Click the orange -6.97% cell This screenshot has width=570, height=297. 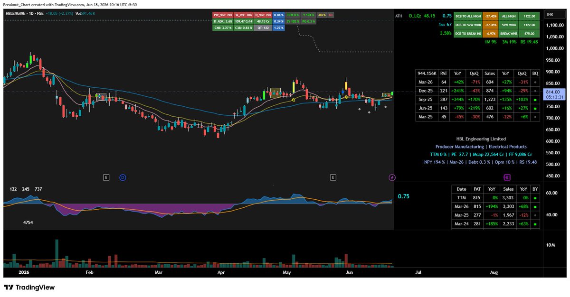[x=490, y=34]
